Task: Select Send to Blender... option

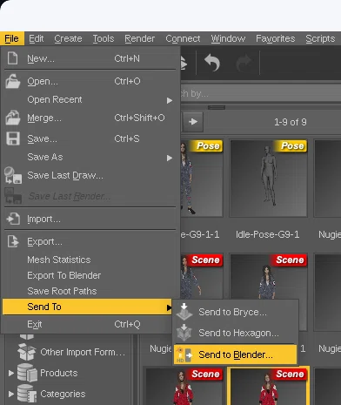Action: point(236,354)
